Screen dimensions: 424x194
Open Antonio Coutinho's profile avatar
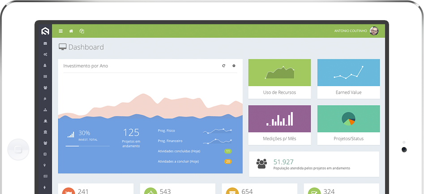[x=374, y=31]
